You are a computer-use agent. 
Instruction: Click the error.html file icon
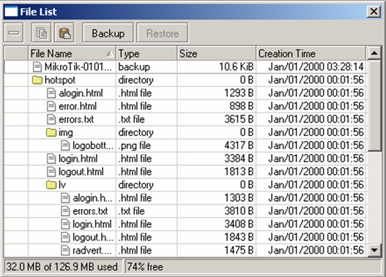51,106
